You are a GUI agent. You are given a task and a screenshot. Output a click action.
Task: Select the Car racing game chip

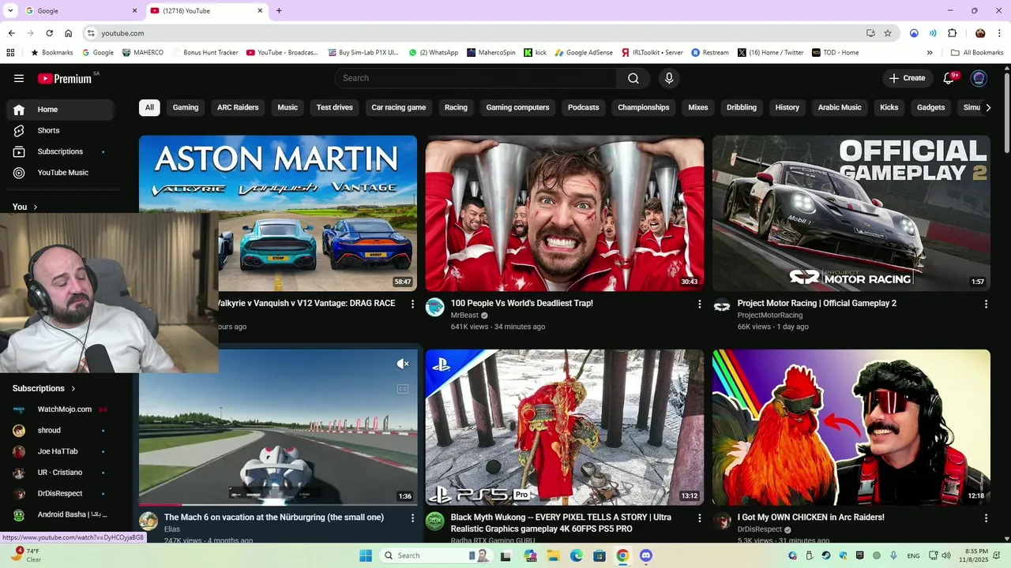pyautogui.click(x=399, y=107)
